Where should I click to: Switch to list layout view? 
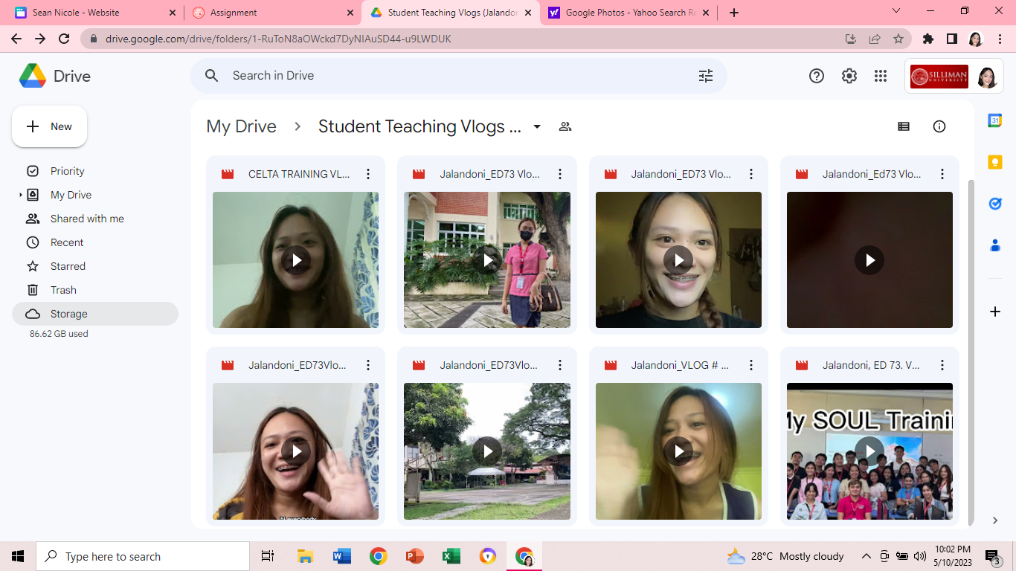(x=904, y=126)
